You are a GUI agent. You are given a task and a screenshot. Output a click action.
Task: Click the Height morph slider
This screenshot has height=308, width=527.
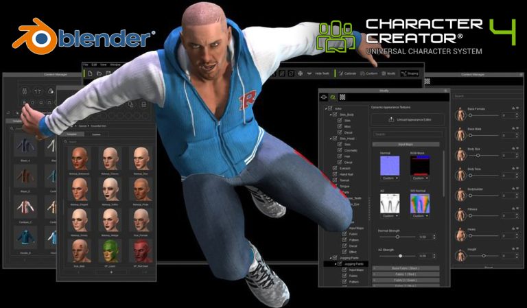coord(484,256)
